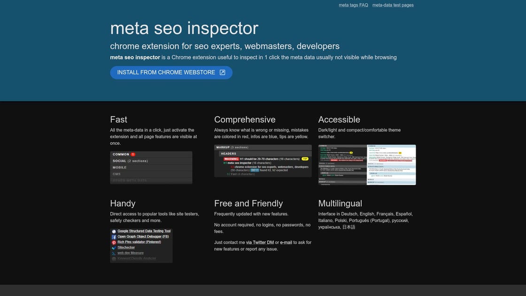Image resolution: width=526 pixels, height=296 pixels.
Task: Click the Sitechecker checkmark icon
Action: pos(114,248)
